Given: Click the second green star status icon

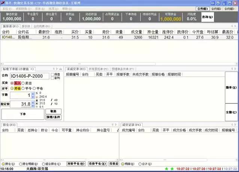Looking at the screenshot, I should point(172,169).
